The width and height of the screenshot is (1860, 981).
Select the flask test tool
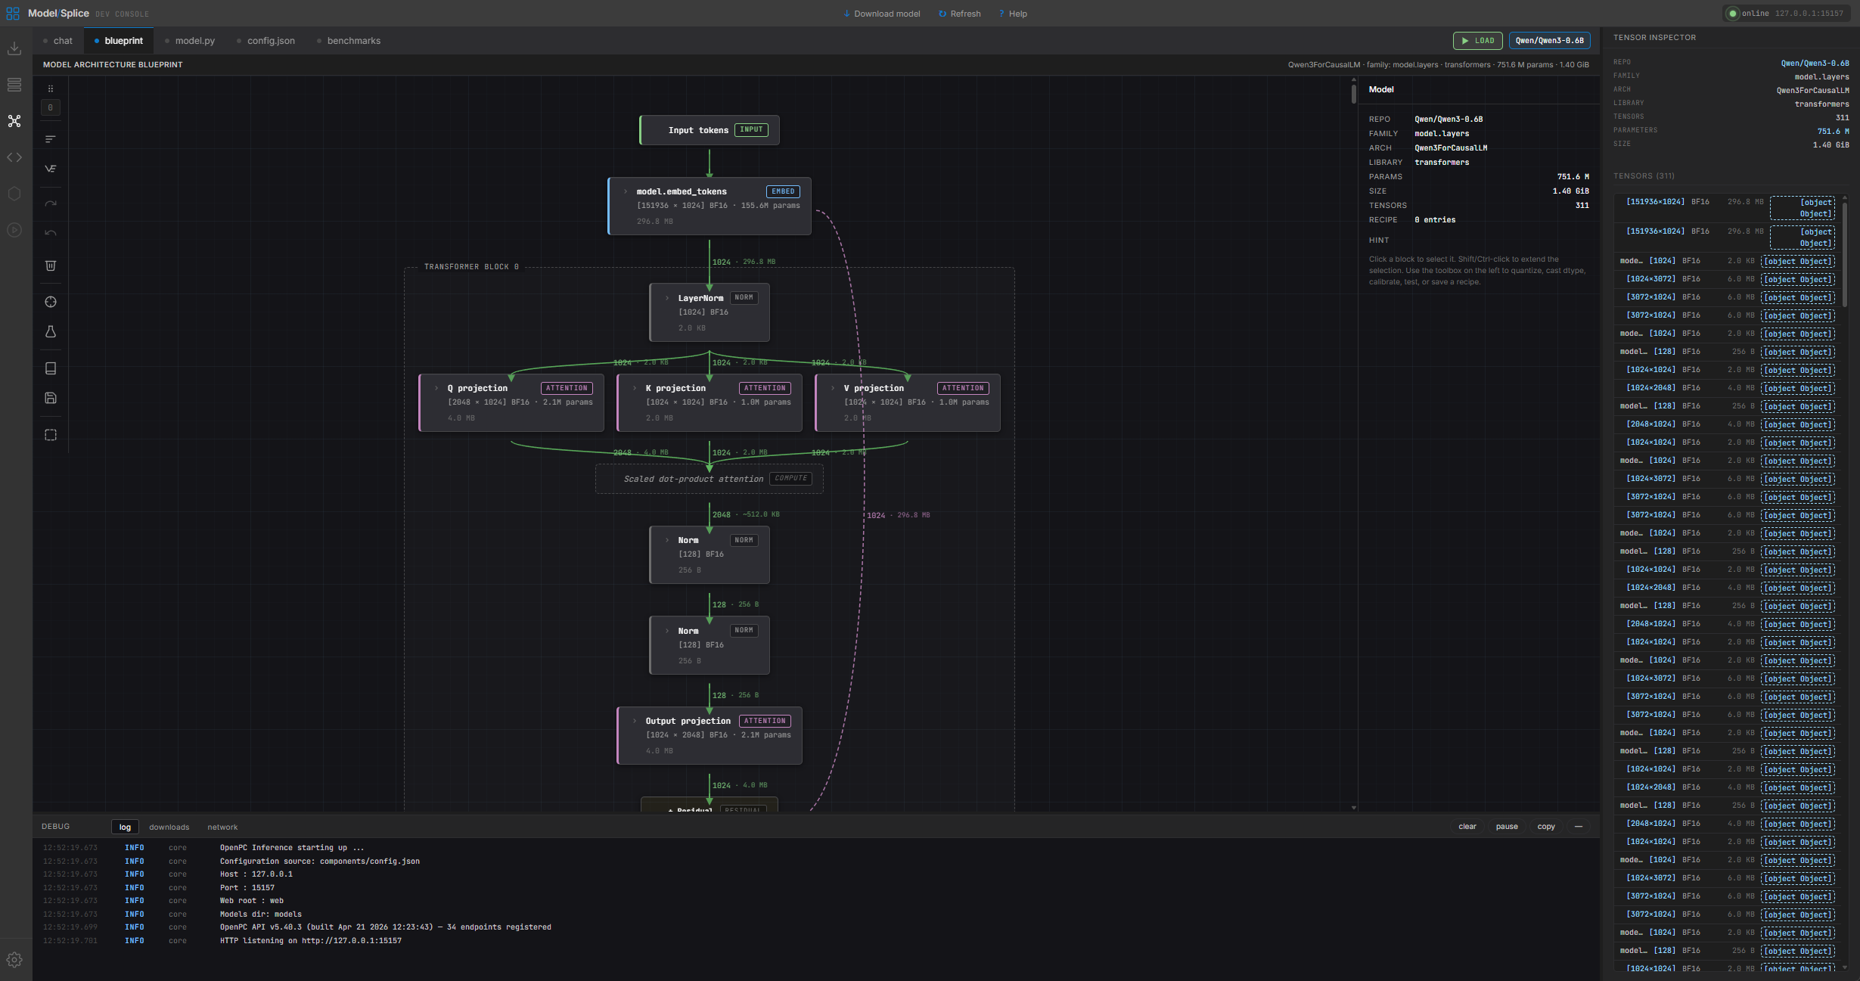pyautogui.click(x=51, y=332)
